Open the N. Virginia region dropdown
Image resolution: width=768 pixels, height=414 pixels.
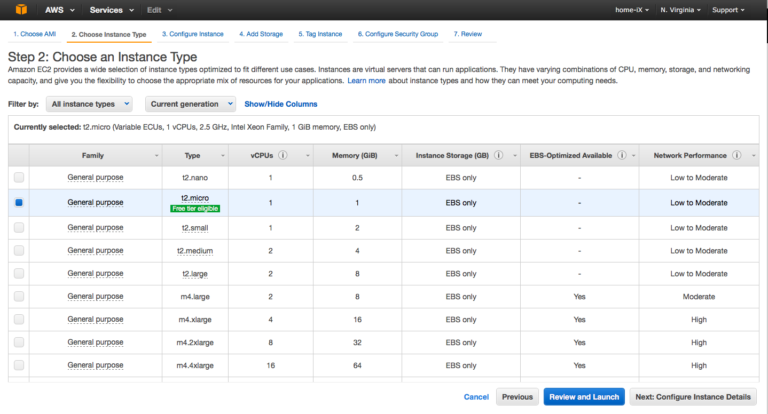[x=680, y=10]
